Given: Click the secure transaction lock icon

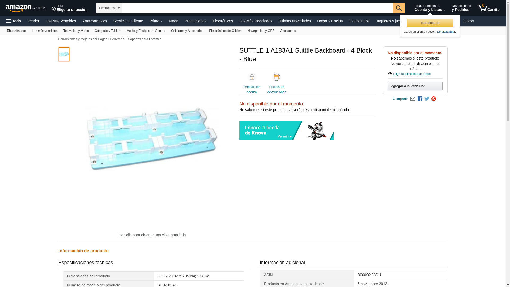Looking at the screenshot, I should point(252,77).
